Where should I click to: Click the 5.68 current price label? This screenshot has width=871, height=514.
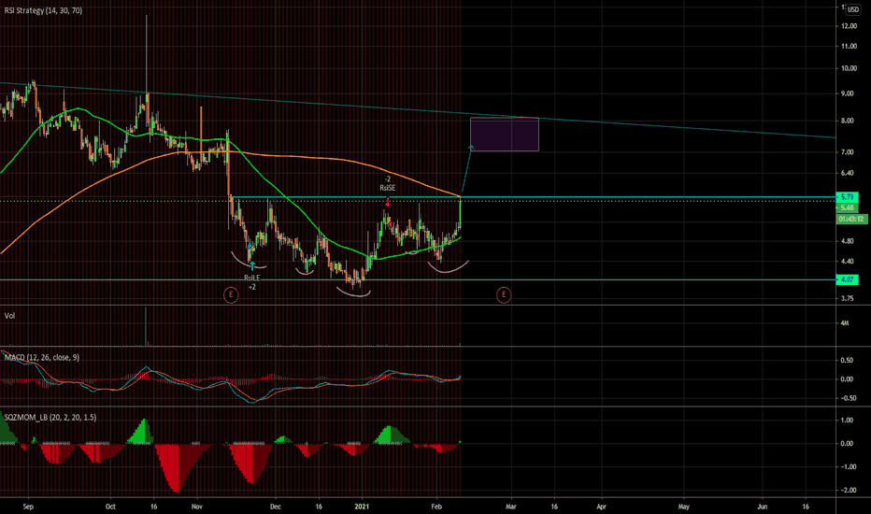click(847, 207)
